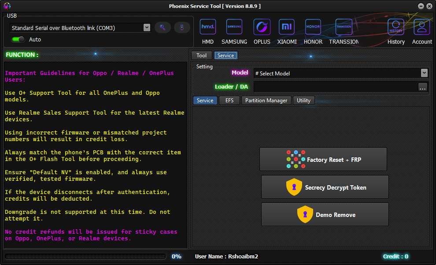The image size is (436, 265).
Task: Click the 'Use Realme Sales Support Tool' line
Action: [x=95, y=116]
